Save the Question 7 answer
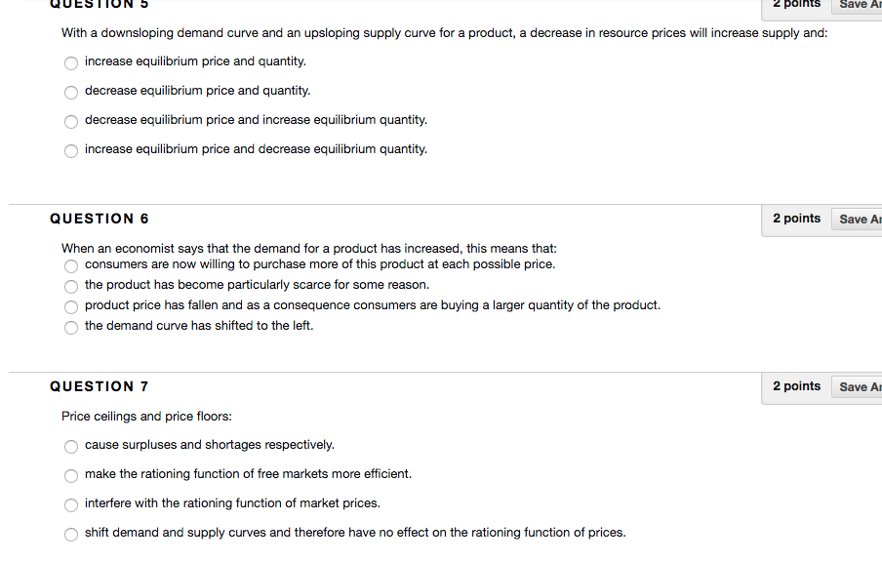This screenshot has width=882, height=561. 857,386
